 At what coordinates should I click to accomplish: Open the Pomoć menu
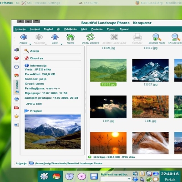click(124, 29)
